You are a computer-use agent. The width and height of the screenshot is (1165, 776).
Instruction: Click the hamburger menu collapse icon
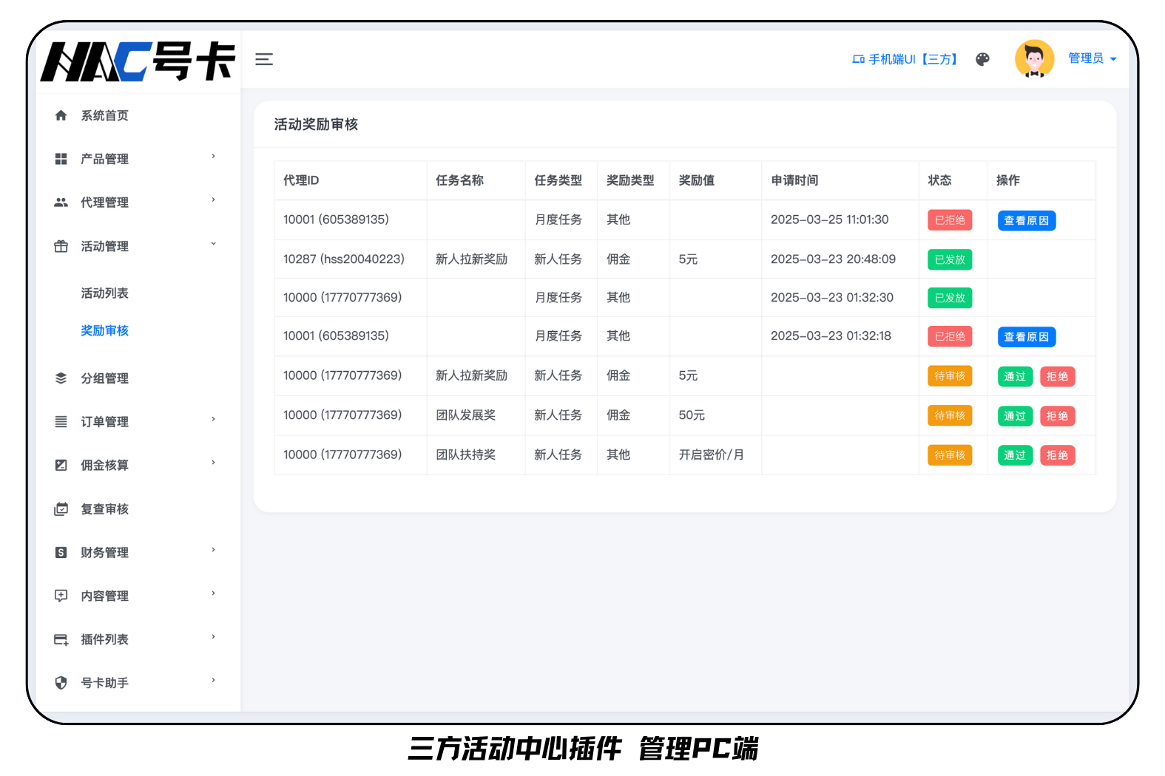coord(264,60)
